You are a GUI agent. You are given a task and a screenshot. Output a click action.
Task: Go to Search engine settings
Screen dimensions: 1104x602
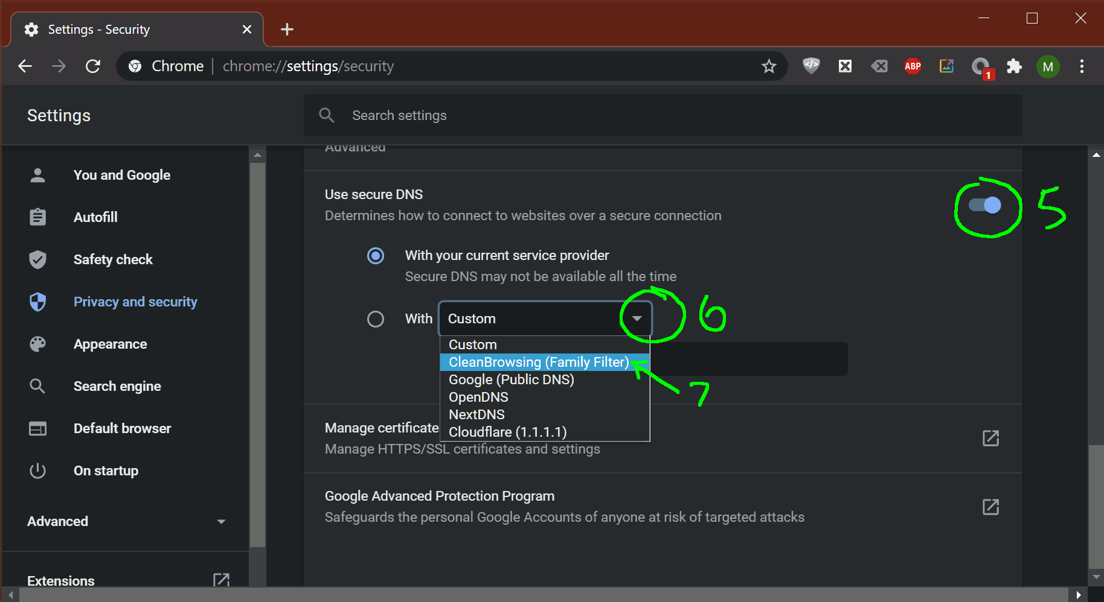(117, 386)
